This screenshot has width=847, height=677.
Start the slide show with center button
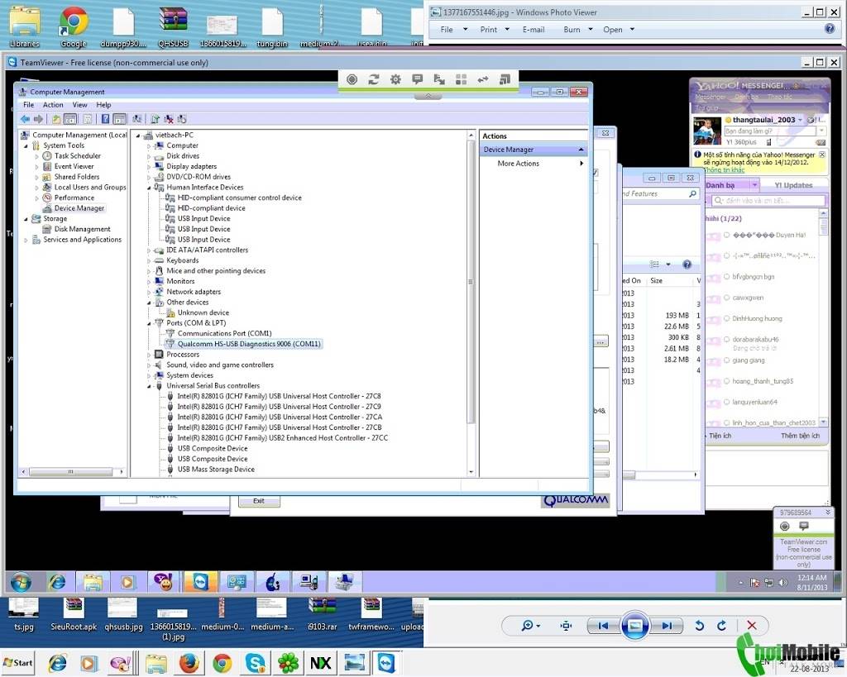point(634,626)
